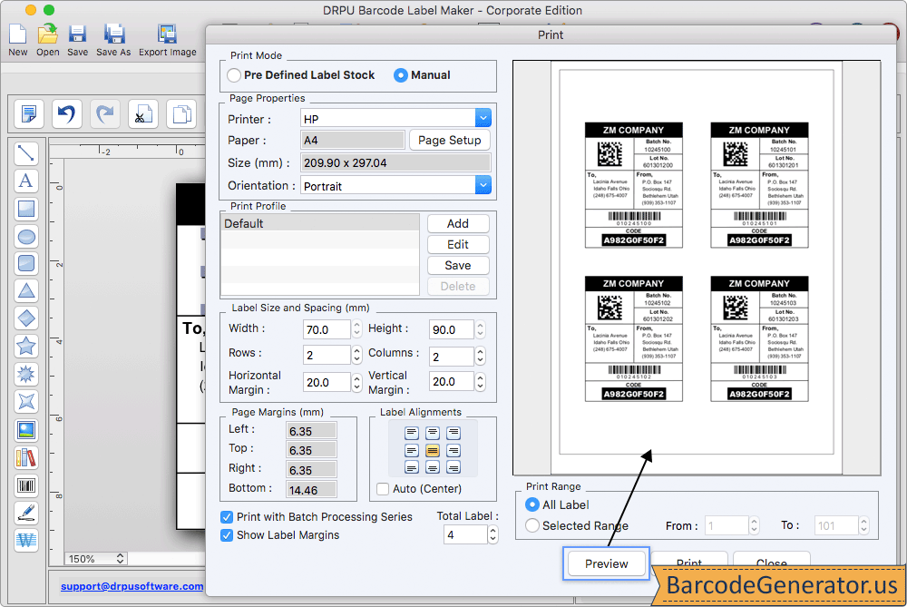Toggle Show Label Margins checkbox
The width and height of the screenshot is (907, 607).
pyautogui.click(x=227, y=535)
